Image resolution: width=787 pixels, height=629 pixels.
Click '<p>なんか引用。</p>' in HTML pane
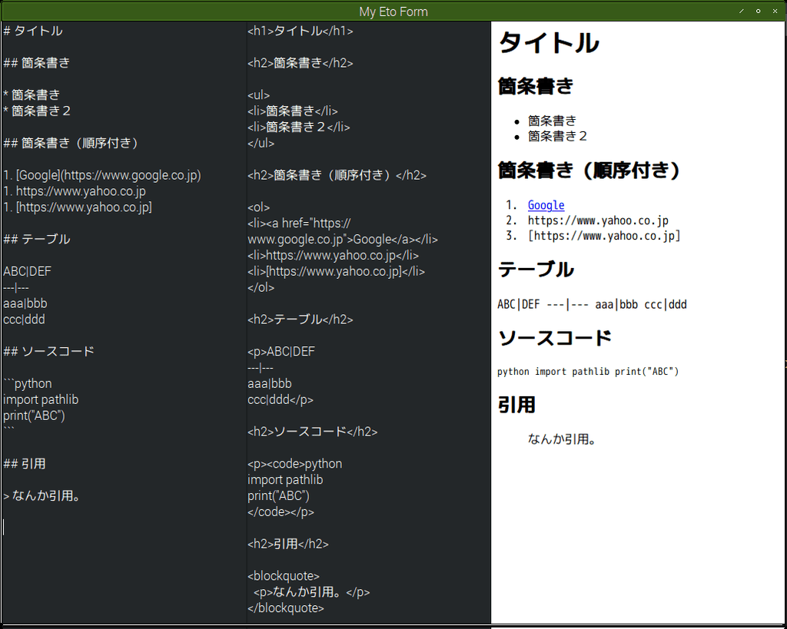pos(312,593)
